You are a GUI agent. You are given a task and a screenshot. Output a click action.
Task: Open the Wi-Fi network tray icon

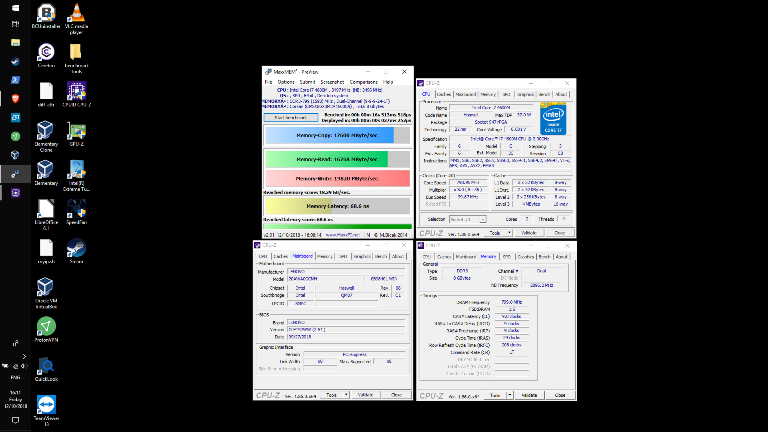click(15, 366)
